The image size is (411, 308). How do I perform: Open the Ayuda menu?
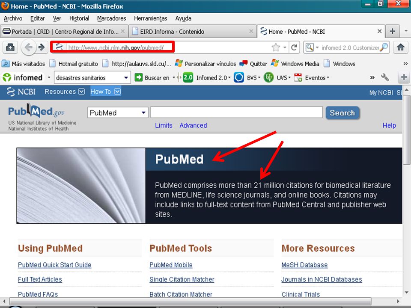(183, 18)
